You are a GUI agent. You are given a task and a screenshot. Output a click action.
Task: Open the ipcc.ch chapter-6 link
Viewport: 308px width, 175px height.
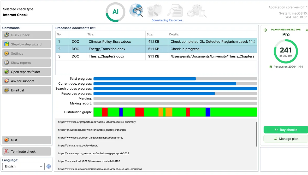tap(91, 138)
